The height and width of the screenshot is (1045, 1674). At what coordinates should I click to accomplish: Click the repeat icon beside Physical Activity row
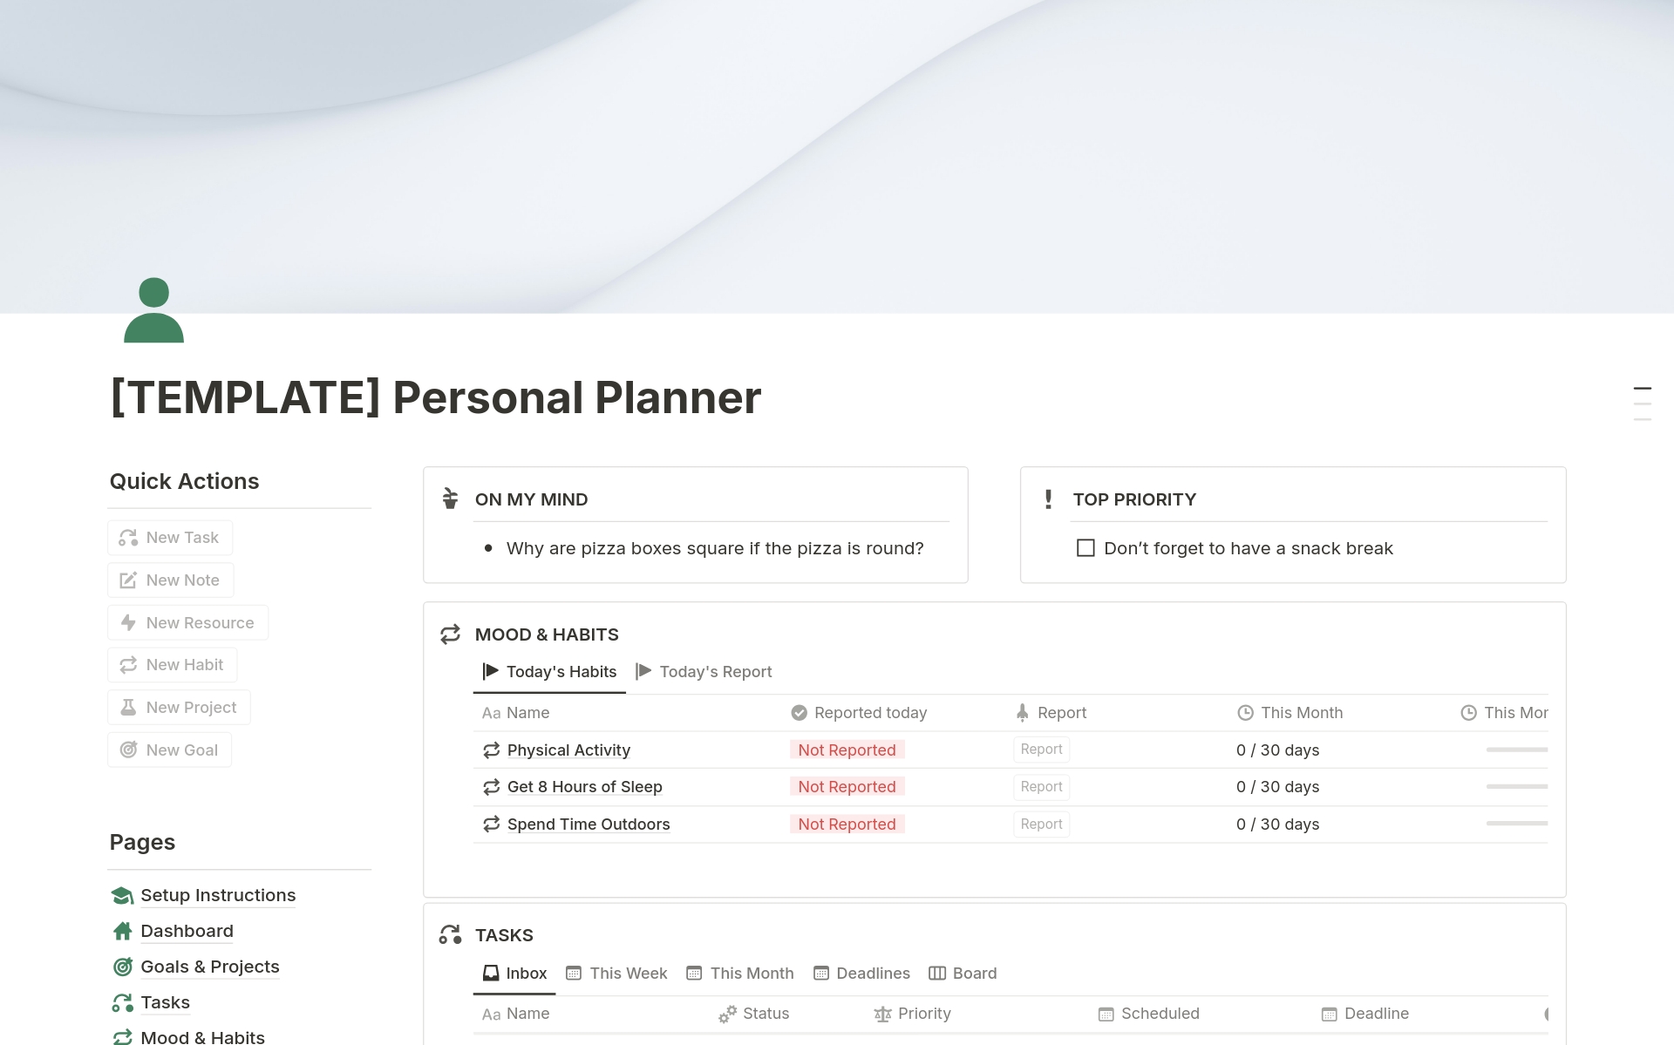click(x=491, y=750)
